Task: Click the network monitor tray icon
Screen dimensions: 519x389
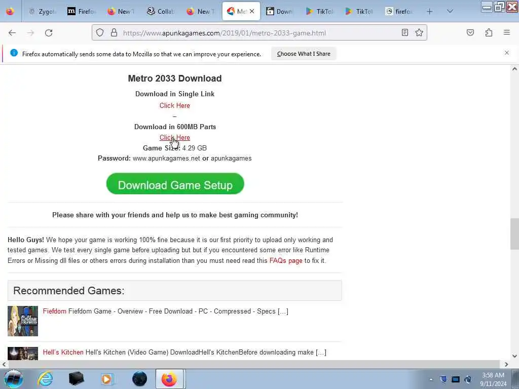Action: tap(456, 379)
